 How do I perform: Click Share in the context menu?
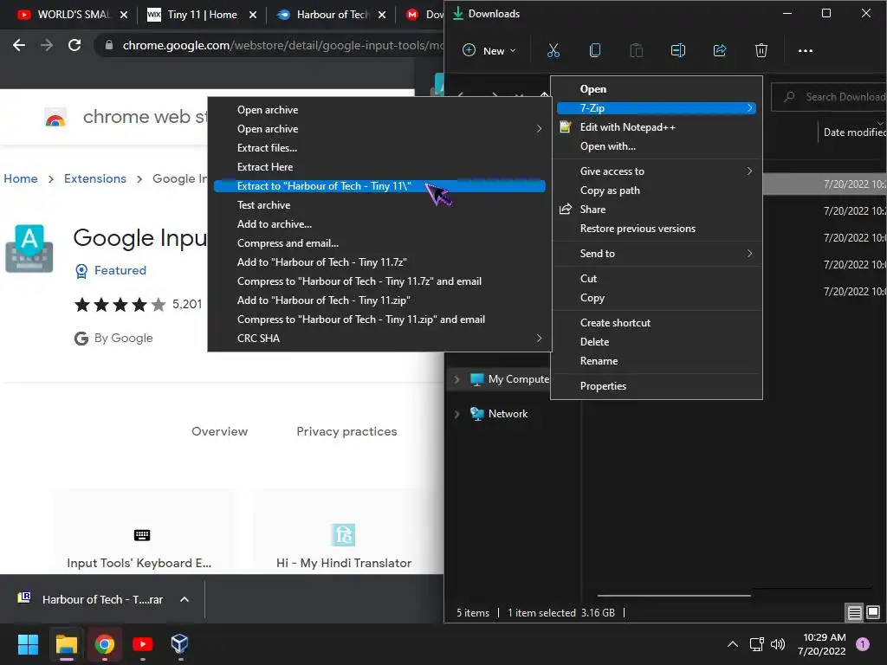(657, 210)
